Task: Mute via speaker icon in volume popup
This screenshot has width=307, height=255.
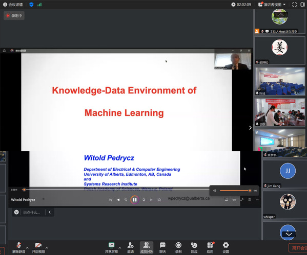Action: pos(215,191)
